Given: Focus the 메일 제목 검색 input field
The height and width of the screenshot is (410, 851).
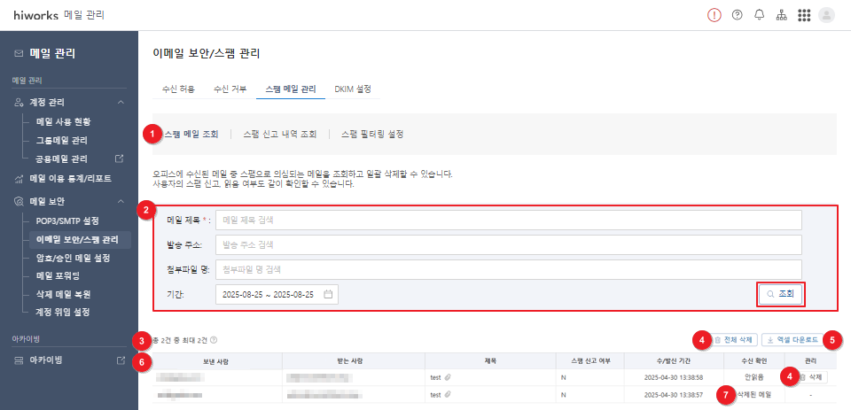Looking at the screenshot, I should click(509, 220).
